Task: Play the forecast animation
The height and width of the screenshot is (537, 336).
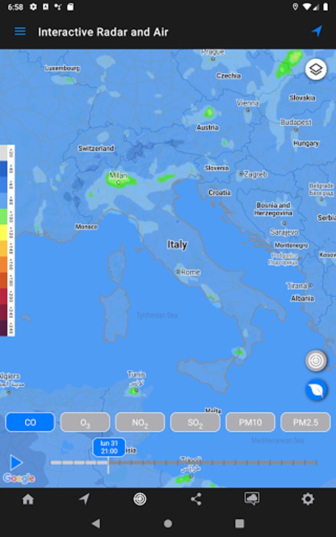Action: click(x=15, y=462)
